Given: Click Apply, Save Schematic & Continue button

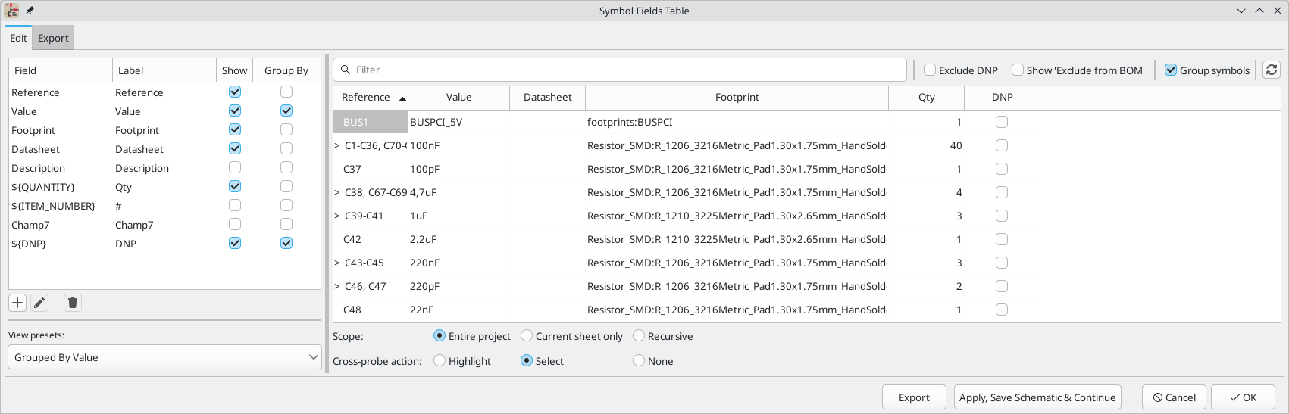Looking at the screenshot, I should click(1037, 397).
